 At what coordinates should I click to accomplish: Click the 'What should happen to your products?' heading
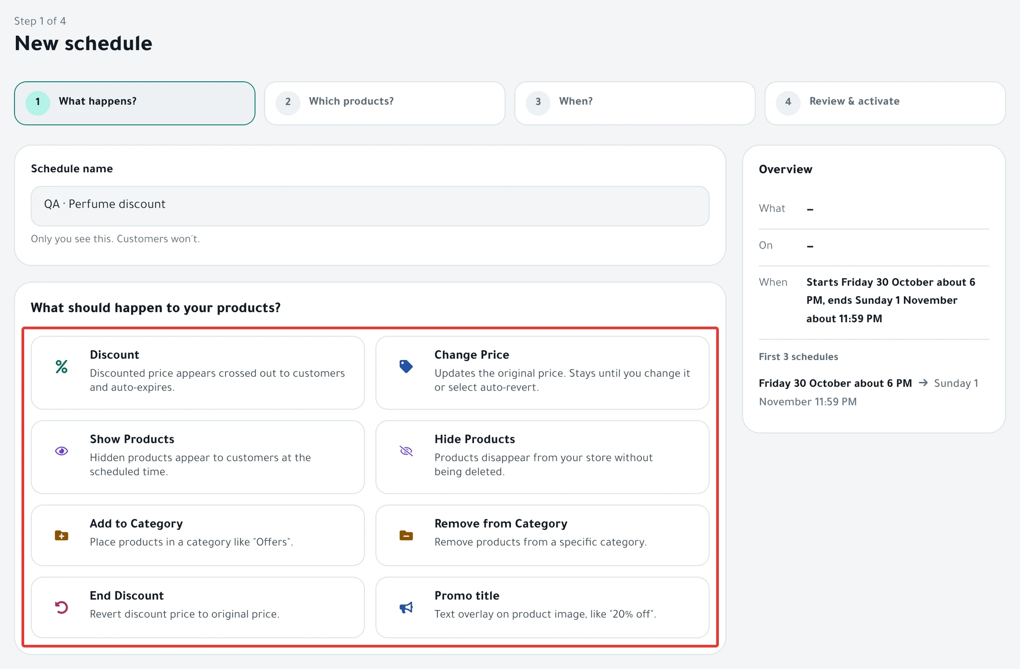click(156, 308)
